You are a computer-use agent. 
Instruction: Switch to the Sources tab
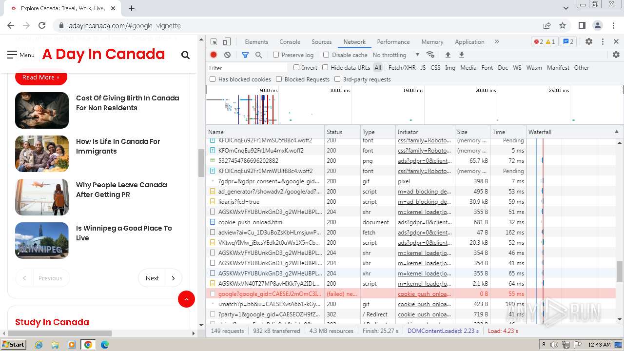[322, 42]
